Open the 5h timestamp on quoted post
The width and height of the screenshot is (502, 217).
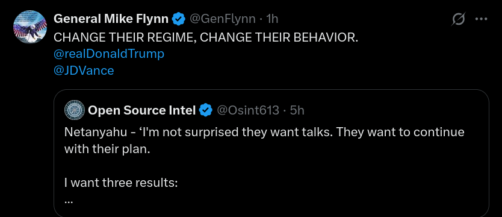click(x=297, y=110)
